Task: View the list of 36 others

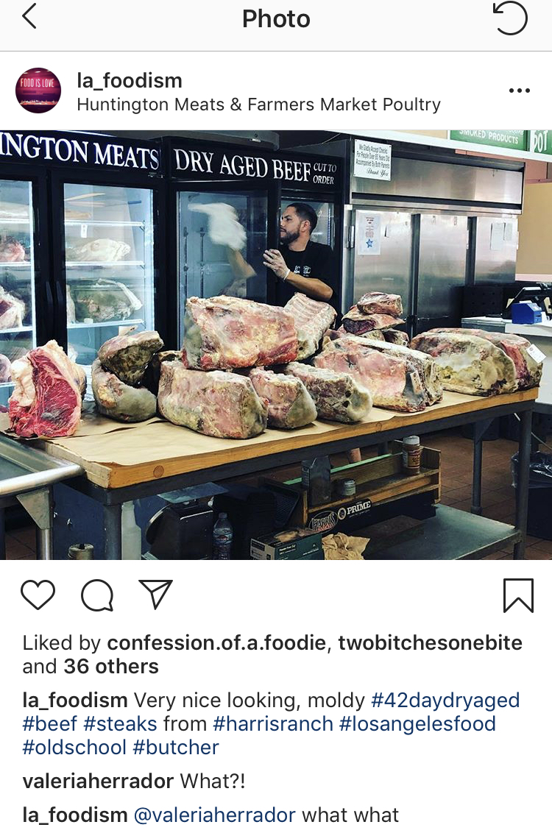Action: (111, 666)
